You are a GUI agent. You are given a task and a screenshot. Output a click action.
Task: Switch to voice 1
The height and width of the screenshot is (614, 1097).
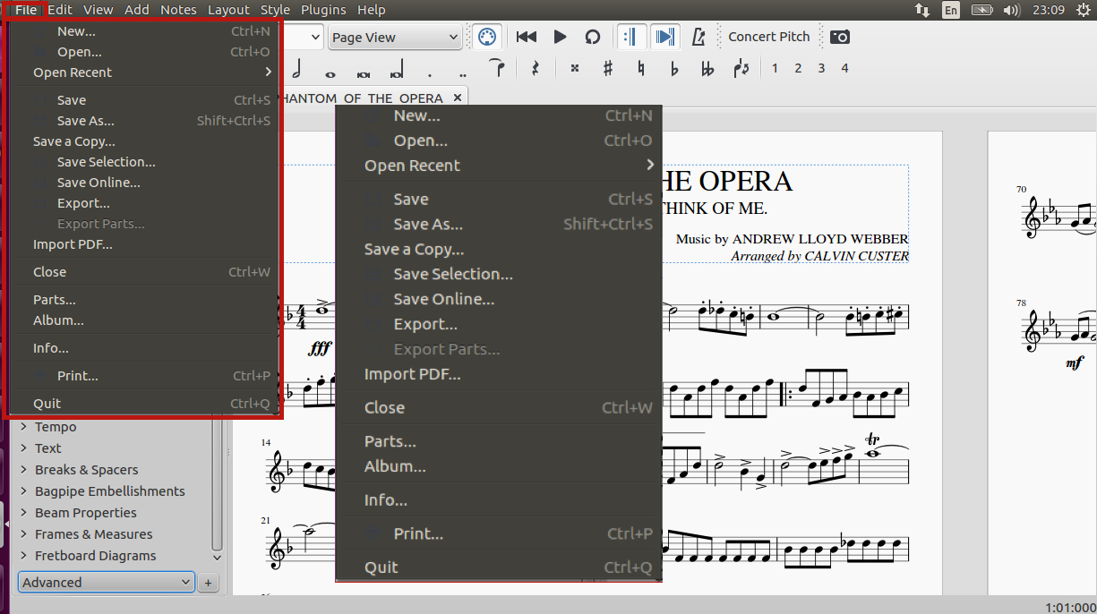(x=775, y=69)
